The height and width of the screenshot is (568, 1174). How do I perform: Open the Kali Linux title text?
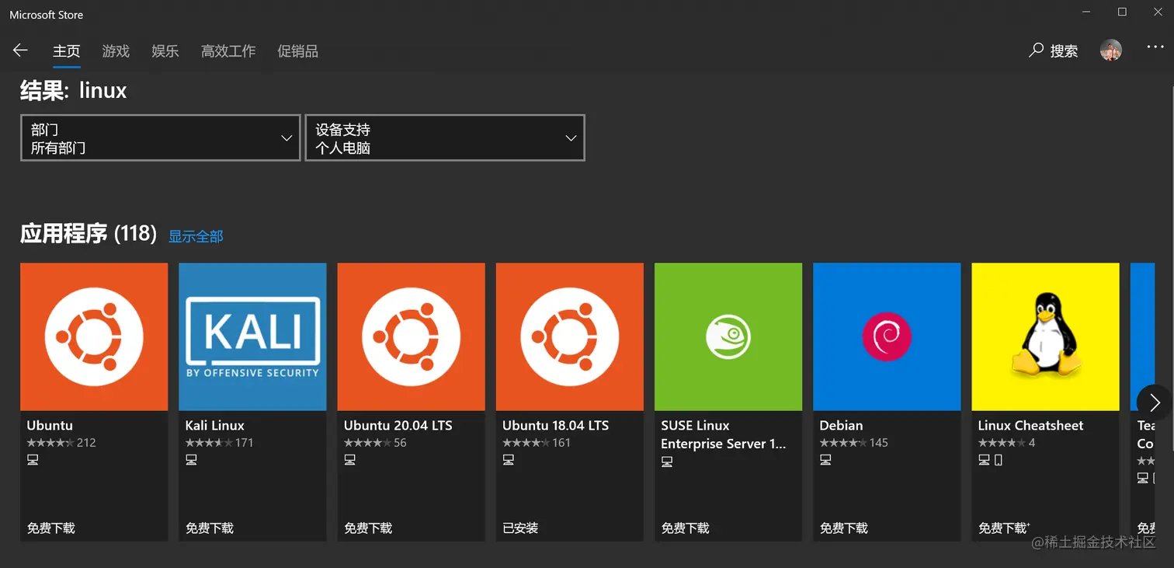coord(215,425)
